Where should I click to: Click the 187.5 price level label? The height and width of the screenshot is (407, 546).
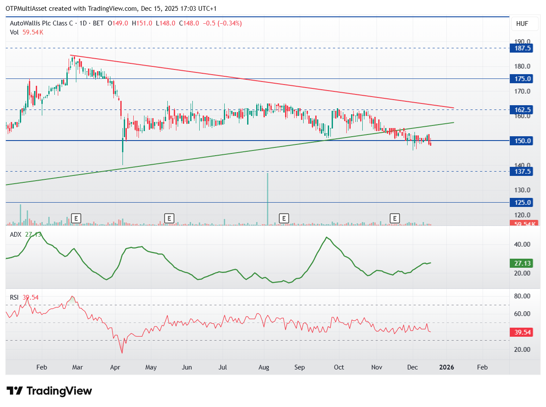coord(522,48)
